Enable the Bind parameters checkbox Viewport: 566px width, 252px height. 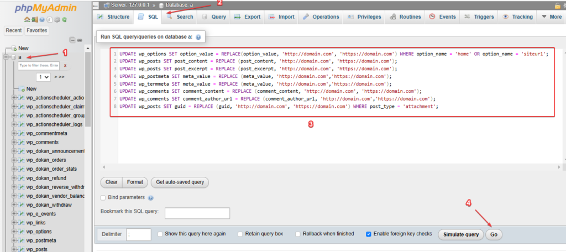[x=103, y=198]
